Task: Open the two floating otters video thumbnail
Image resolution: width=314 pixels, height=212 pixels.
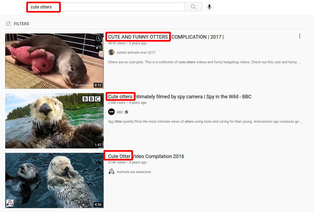Action: pos(54,180)
